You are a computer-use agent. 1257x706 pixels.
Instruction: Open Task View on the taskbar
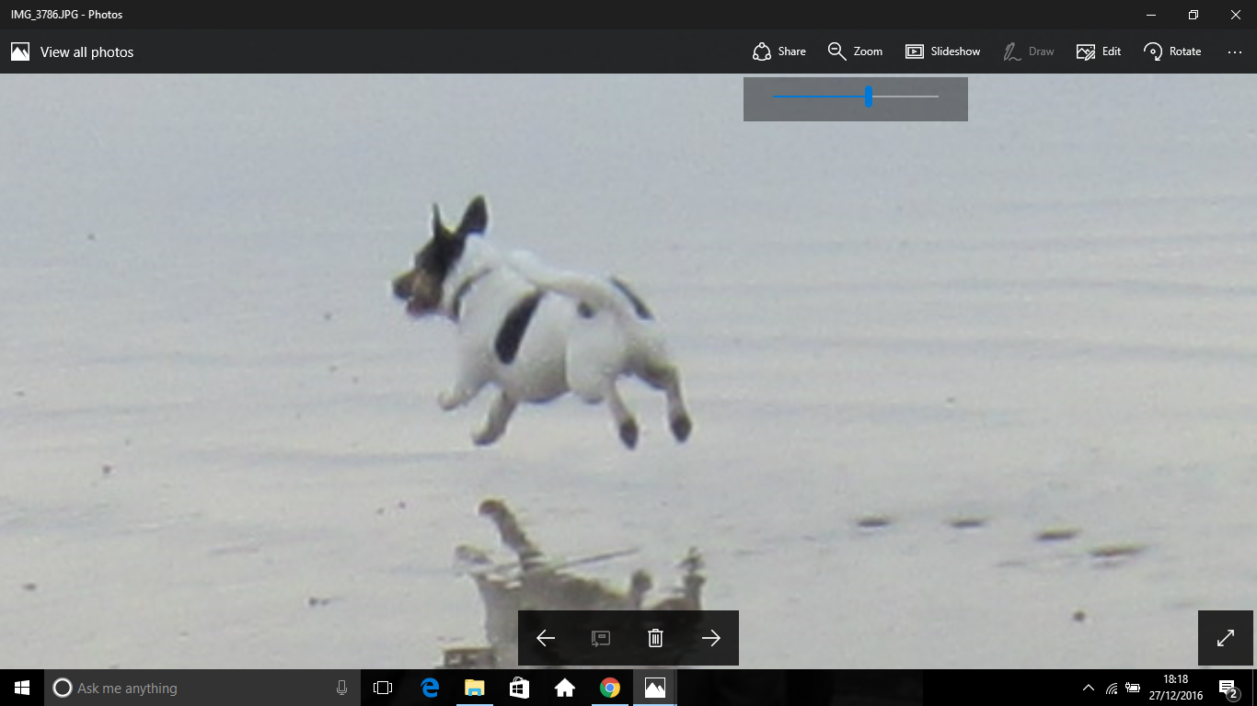[383, 688]
